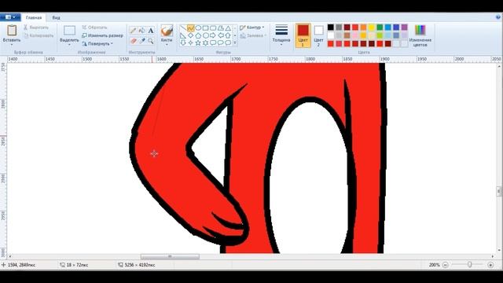503x283 pixels.
Task: Zoom in with the plus button
Action: [490, 265]
